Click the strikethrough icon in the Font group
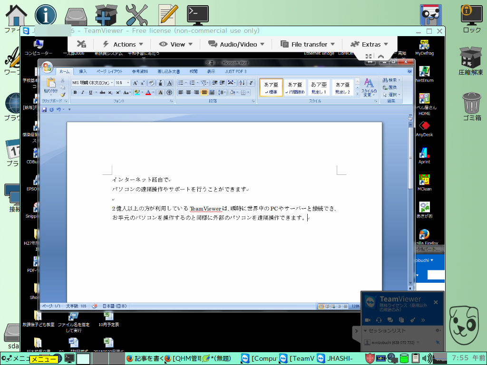Screen dimensions: 487x365 point(102,93)
